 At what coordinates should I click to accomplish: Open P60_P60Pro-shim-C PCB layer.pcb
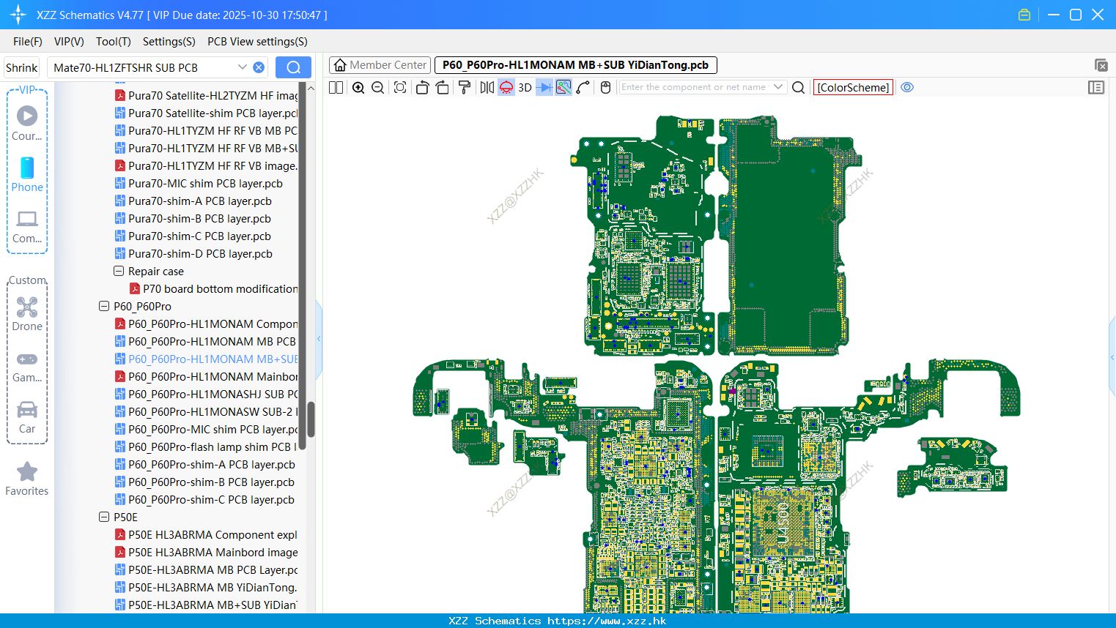tap(204, 499)
